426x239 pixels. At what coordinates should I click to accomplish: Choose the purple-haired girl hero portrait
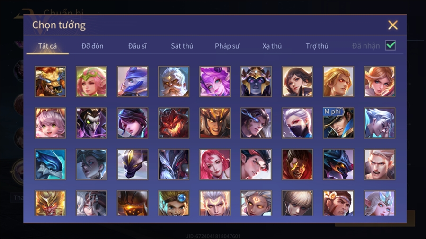215,82
